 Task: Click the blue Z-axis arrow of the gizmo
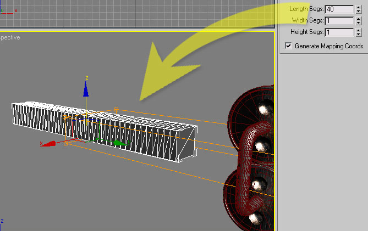tap(86, 89)
